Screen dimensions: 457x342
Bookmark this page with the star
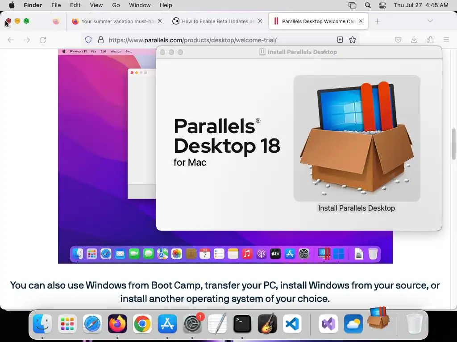(353, 40)
